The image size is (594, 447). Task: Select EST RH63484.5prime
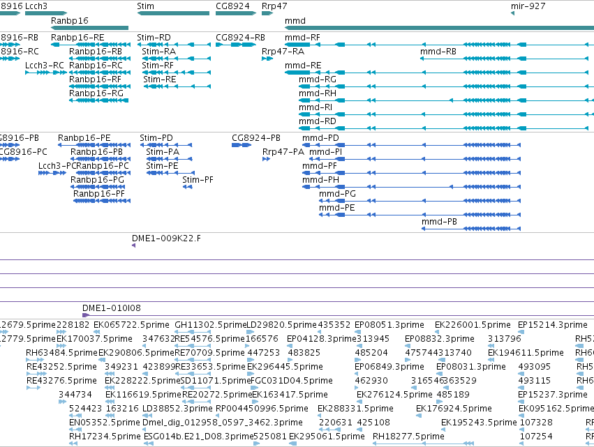coord(61,353)
